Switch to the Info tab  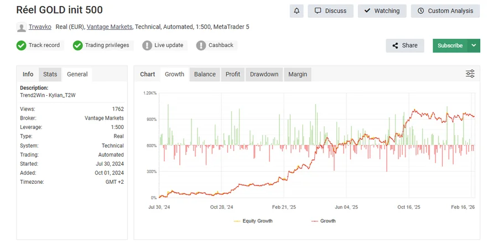[28, 74]
